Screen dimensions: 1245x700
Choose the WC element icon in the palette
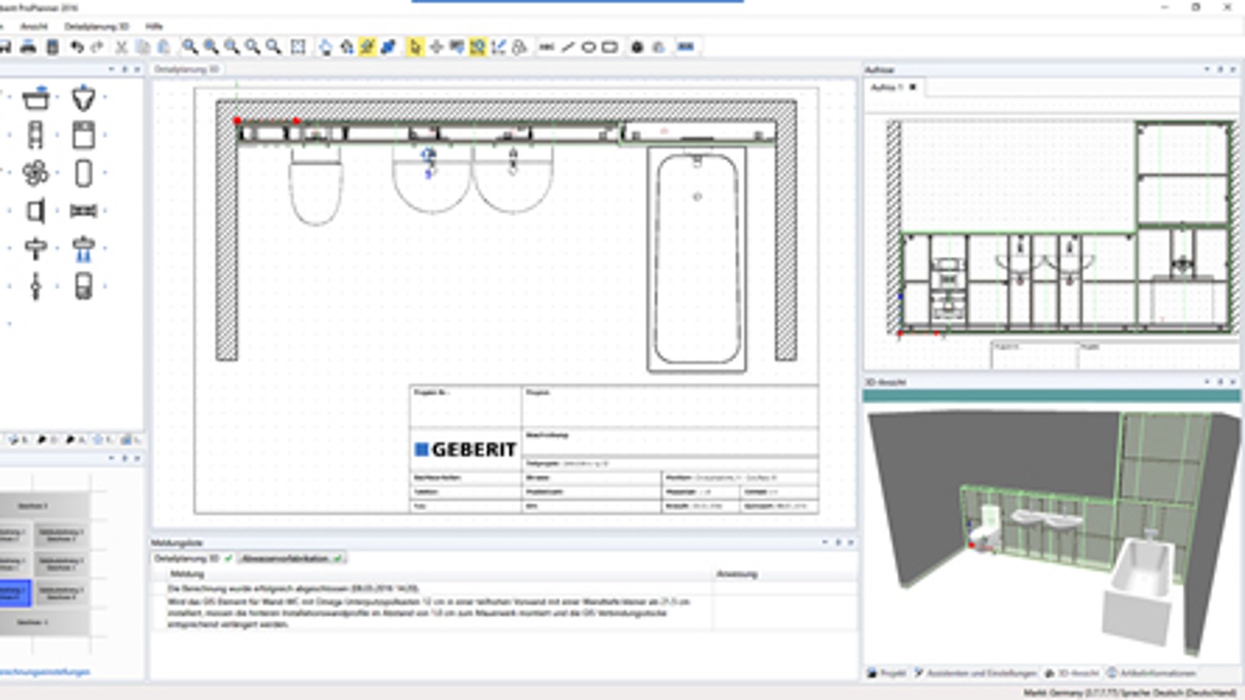(35, 135)
